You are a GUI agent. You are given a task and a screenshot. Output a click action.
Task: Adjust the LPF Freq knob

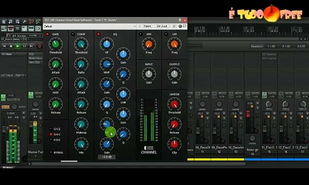(174, 44)
